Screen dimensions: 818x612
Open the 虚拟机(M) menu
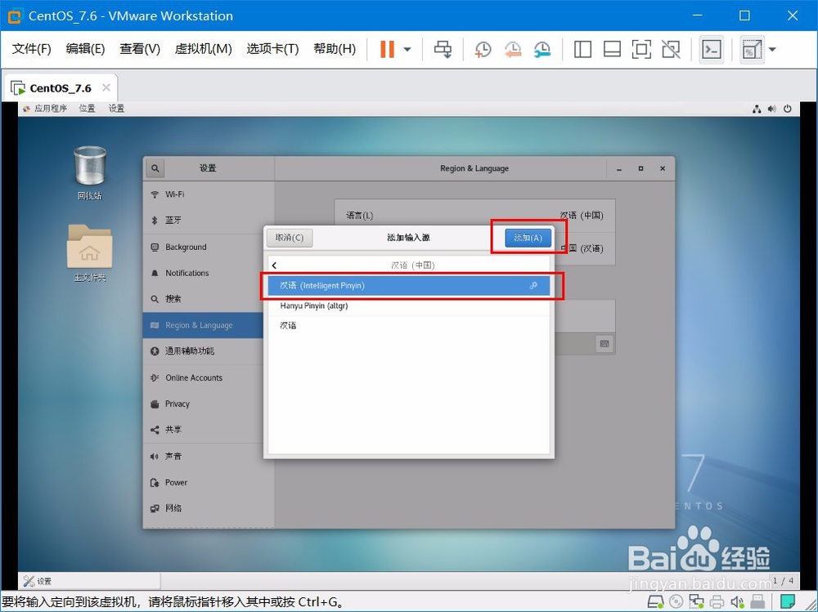pyautogui.click(x=203, y=49)
